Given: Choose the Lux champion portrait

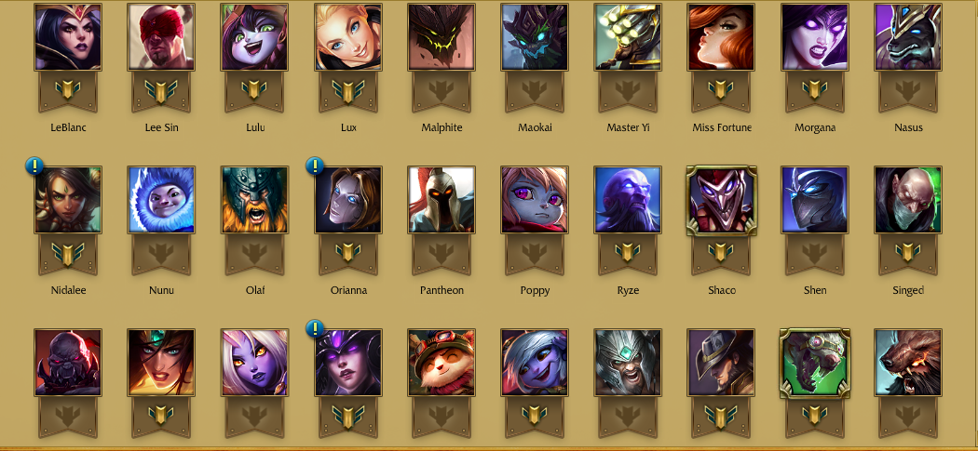Looking at the screenshot, I should tap(348, 37).
